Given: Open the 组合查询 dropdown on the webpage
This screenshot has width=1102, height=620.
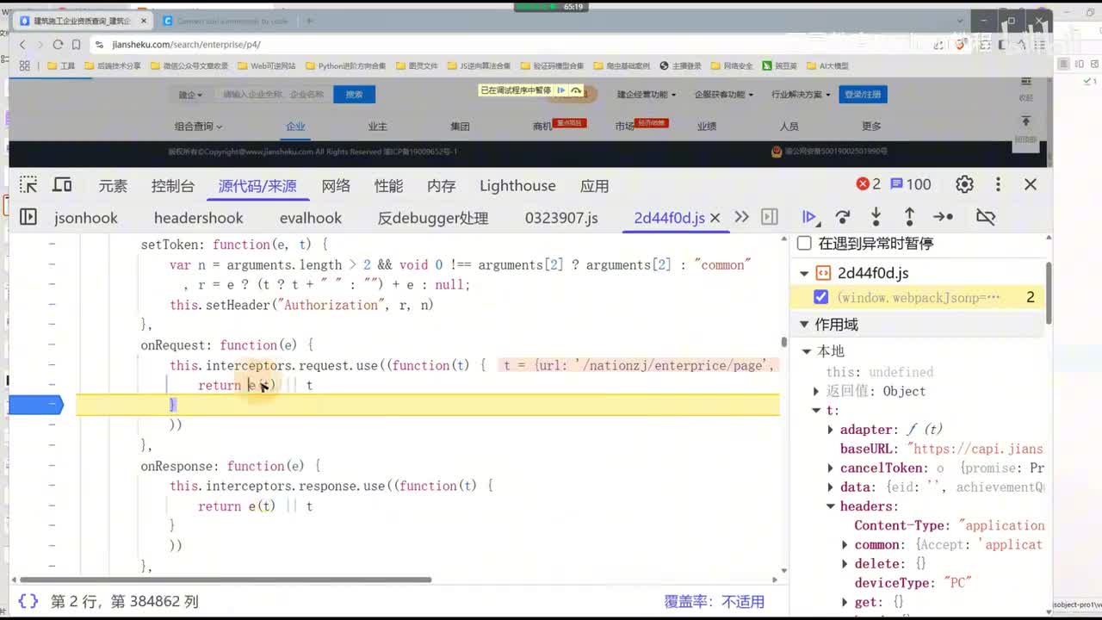Looking at the screenshot, I should pyautogui.click(x=199, y=127).
